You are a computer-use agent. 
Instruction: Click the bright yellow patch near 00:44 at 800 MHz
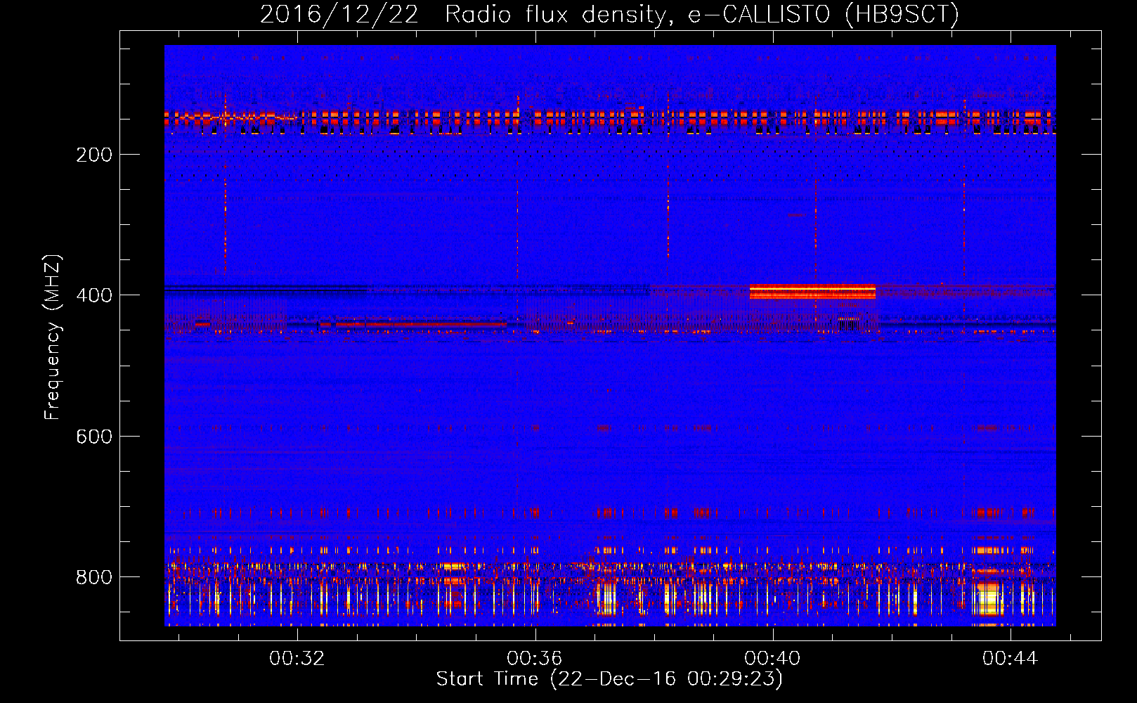(989, 599)
